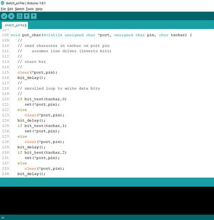214x220 pixels.
Task: Click set(*port,pin); on line 121
Action: tap(42, 104)
